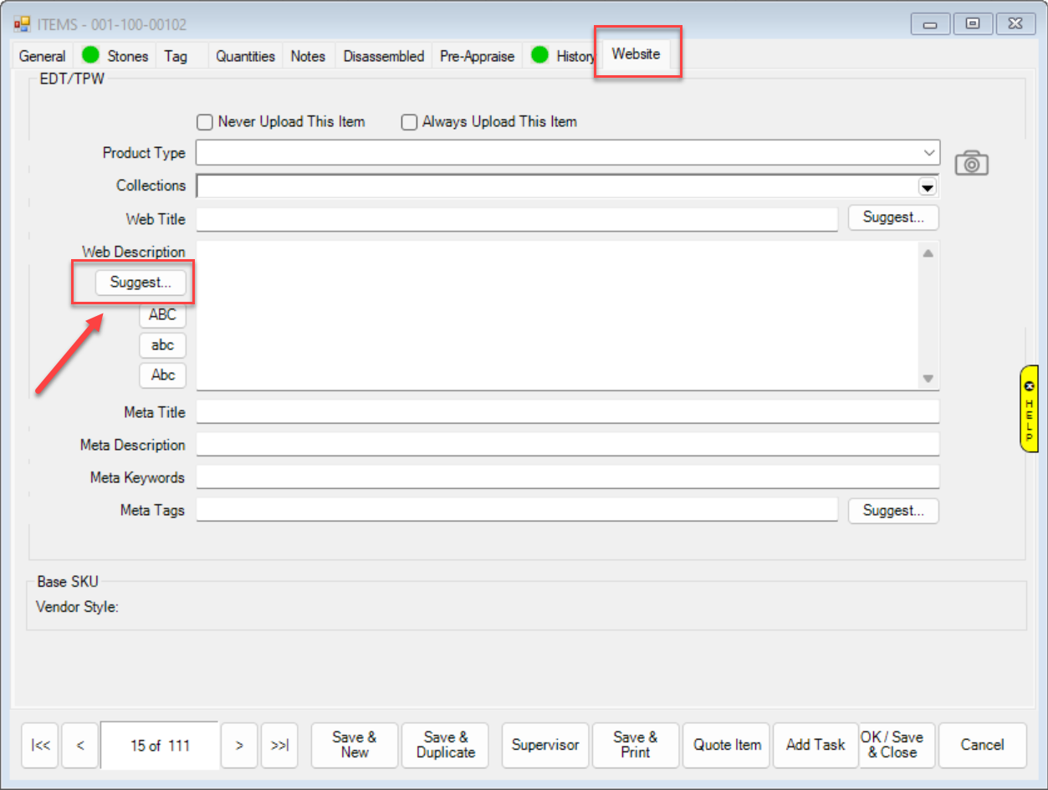Open the Collections dropdown arrow
Viewport: 1048px width, 790px height.
(928, 186)
